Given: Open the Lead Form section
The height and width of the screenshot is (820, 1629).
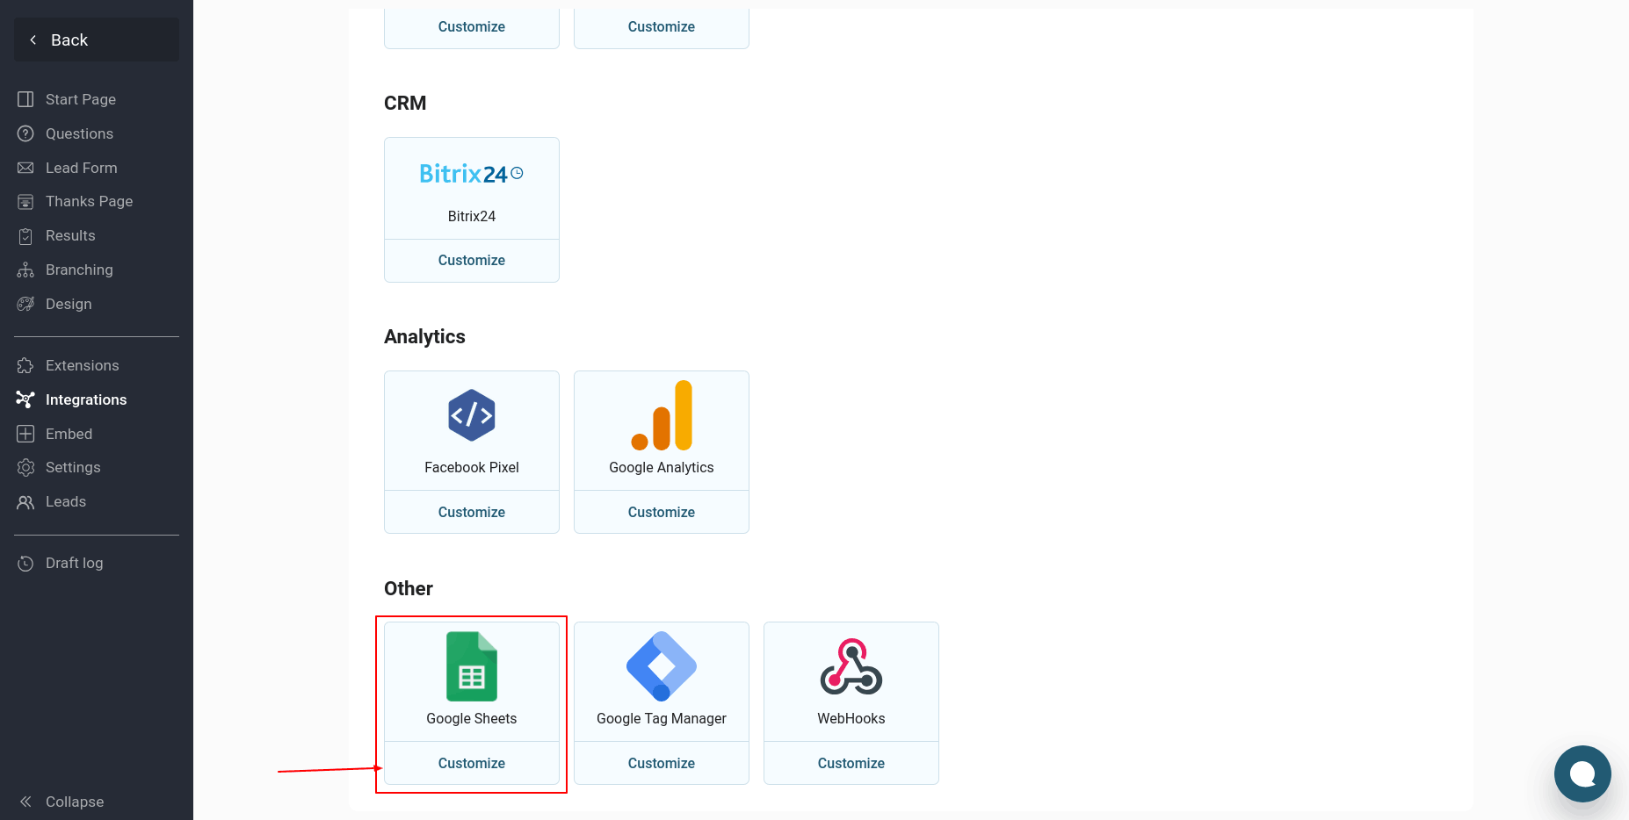Looking at the screenshot, I should [81, 168].
